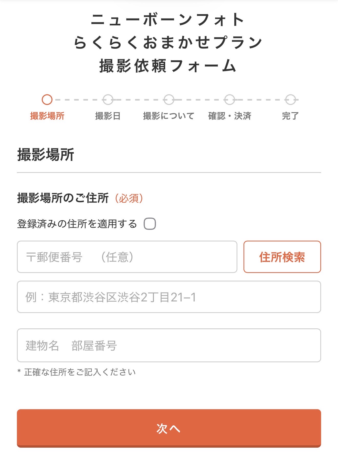The width and height of the screenshot is (338, 470).
Task: Go to the 撮影日 step label
Action: click(x=108, y=116)
